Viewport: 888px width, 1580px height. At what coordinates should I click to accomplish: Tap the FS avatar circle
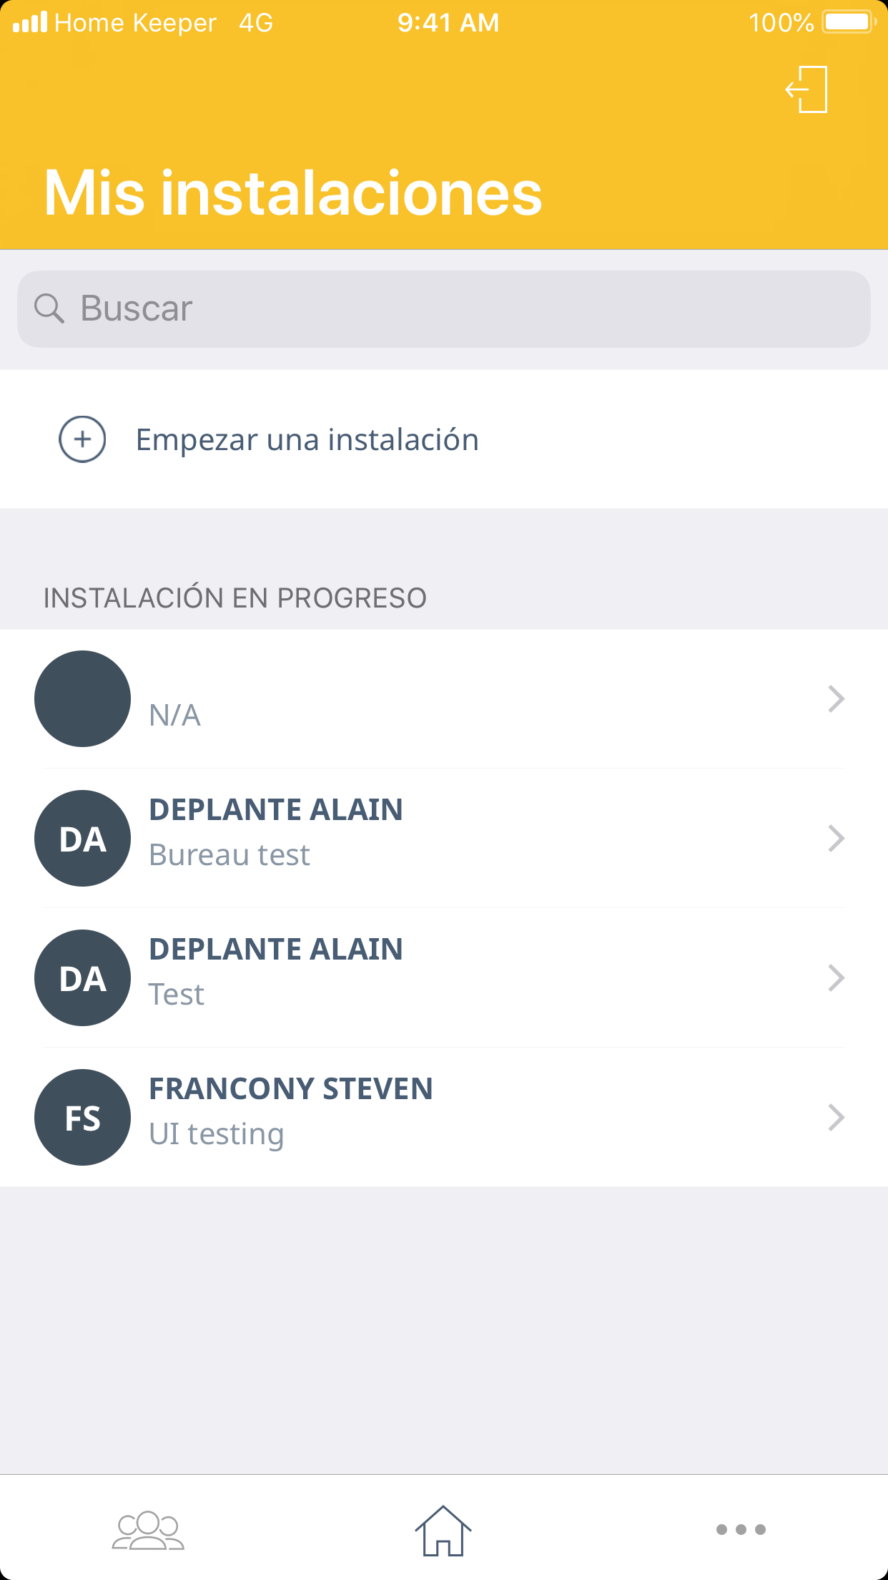point(82,1117)
